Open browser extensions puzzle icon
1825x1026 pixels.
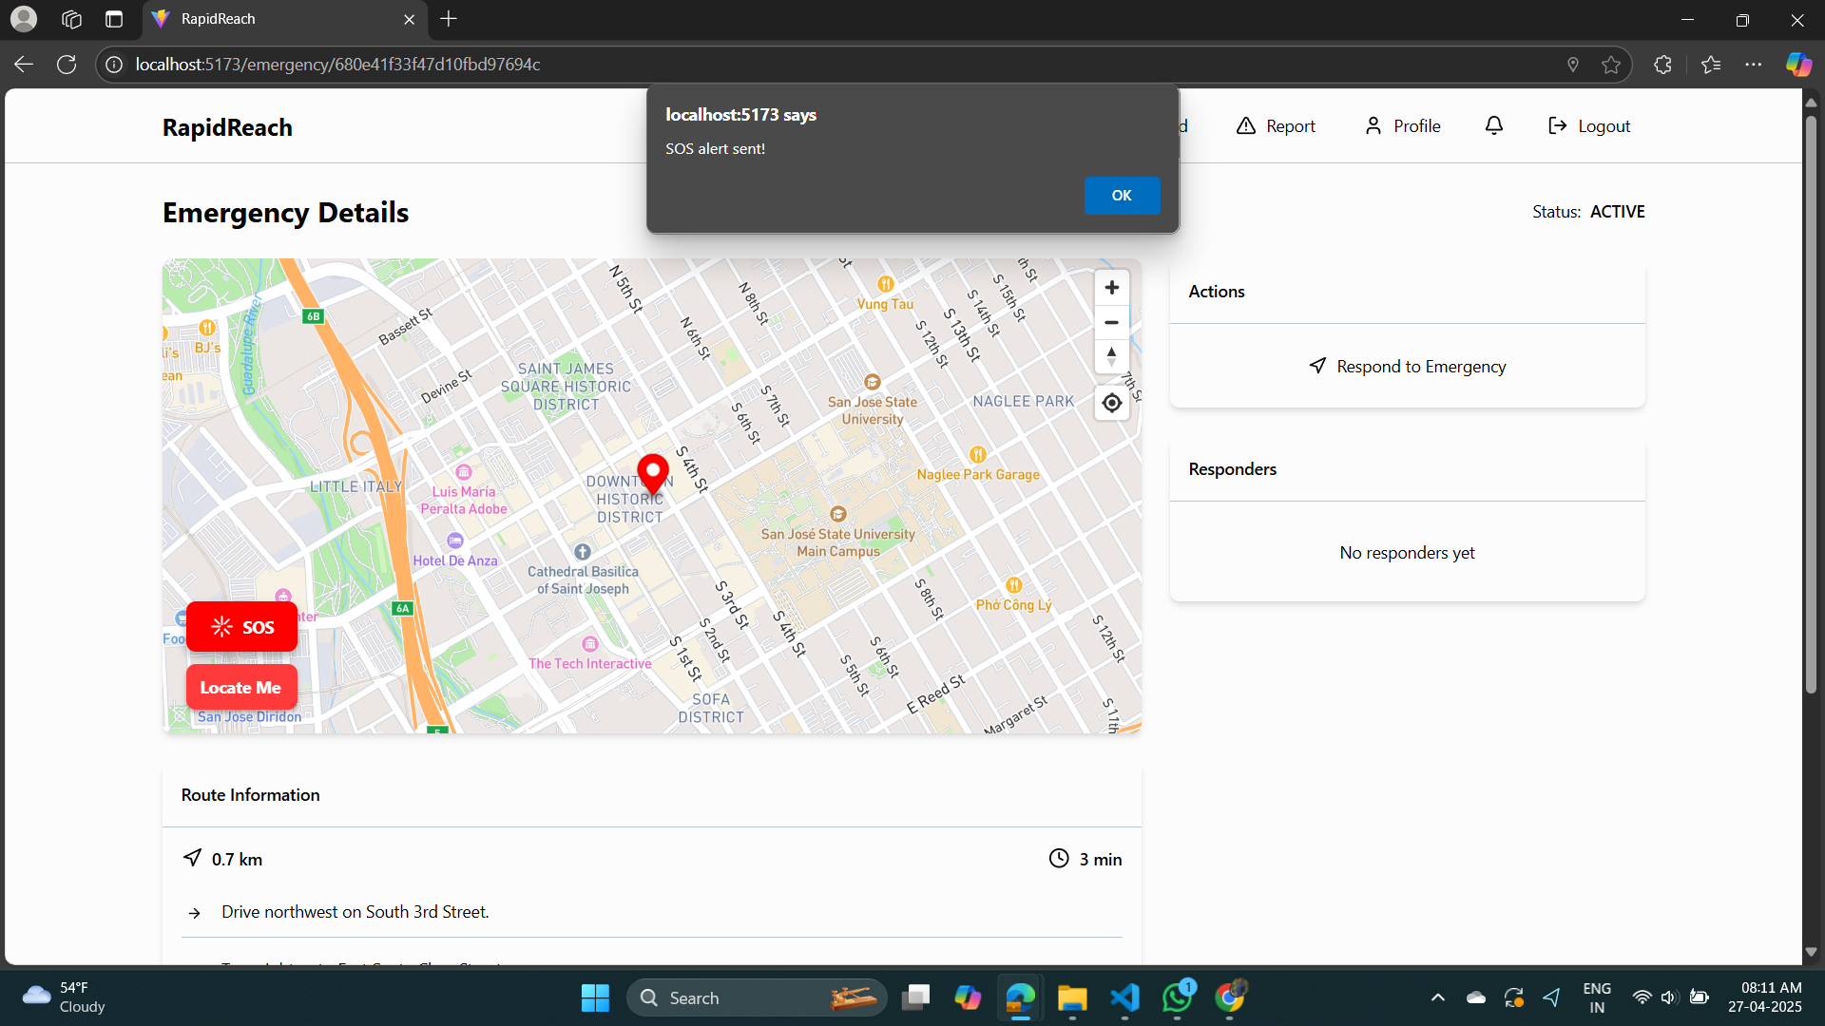(x=1662, y=65)
